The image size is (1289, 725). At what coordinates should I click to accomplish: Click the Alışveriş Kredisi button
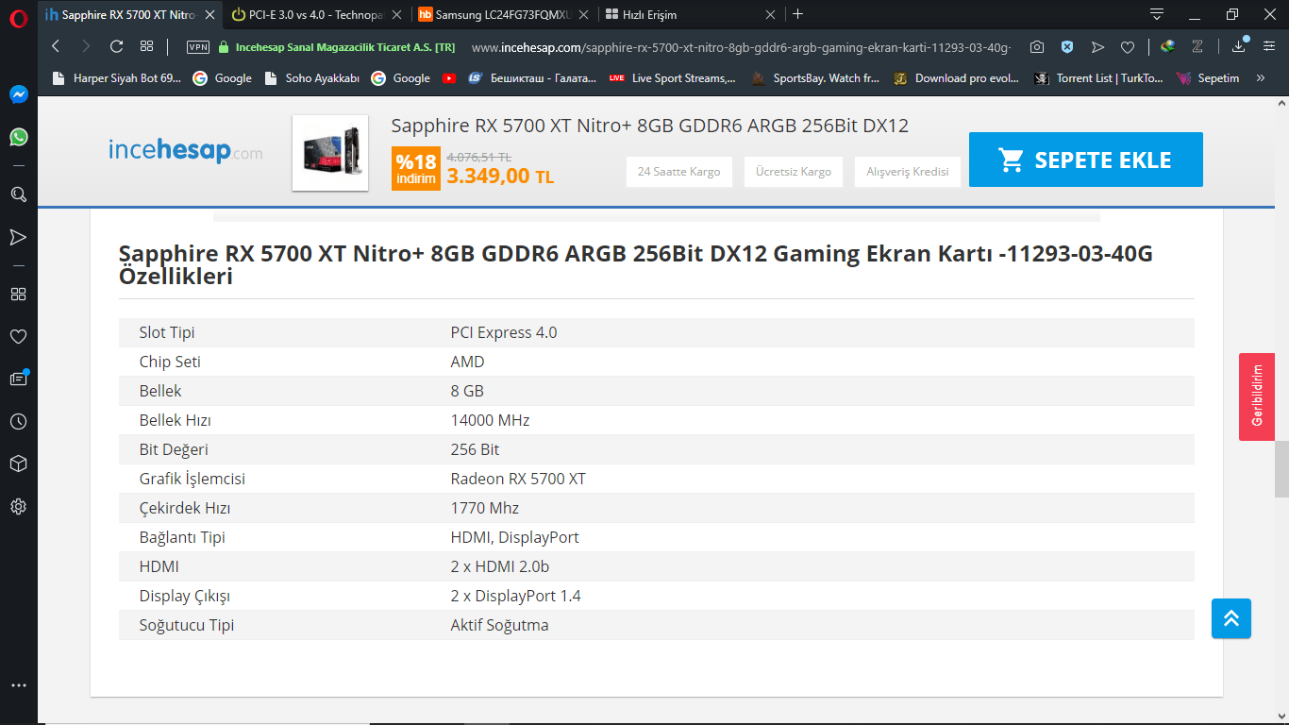(908, 172)
